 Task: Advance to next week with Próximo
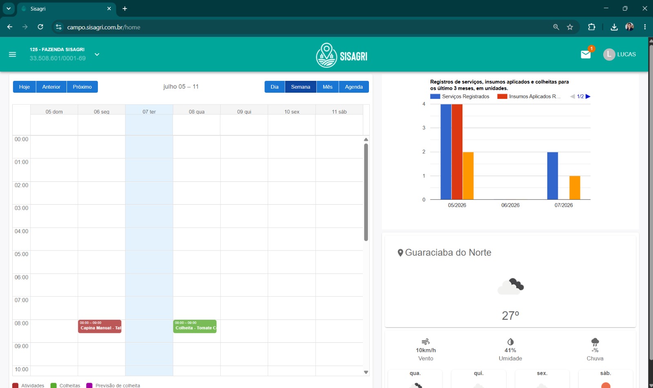pyautogui.click(x=82, y=87)
